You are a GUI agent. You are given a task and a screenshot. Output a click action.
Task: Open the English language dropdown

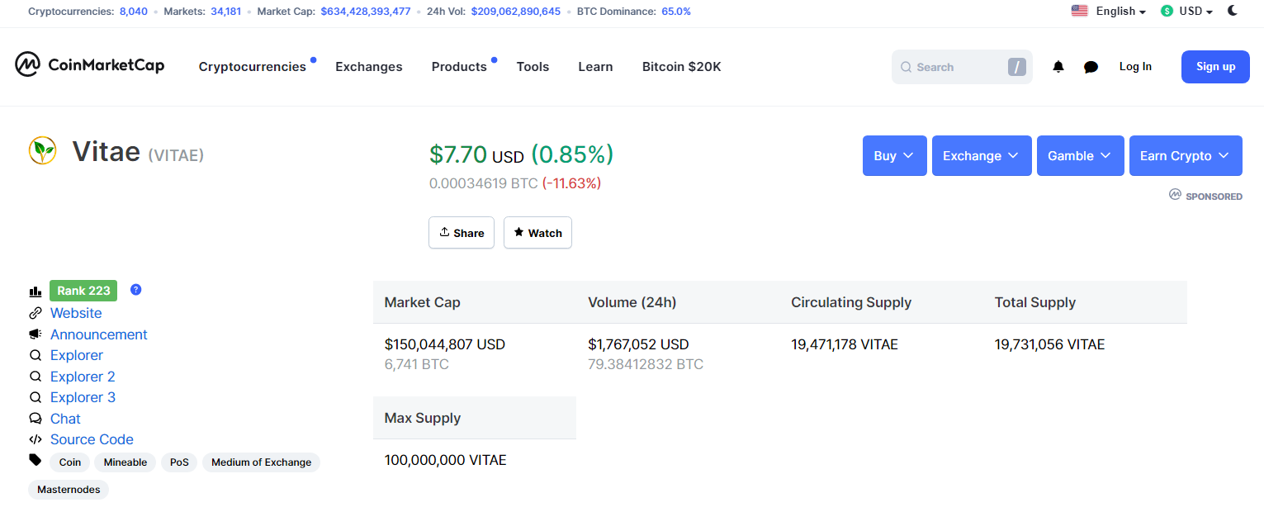[x=1121, y=11]
